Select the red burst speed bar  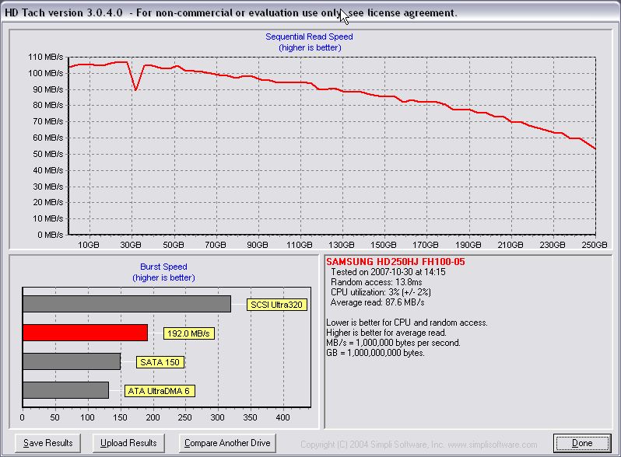click(x=85, y=333)
